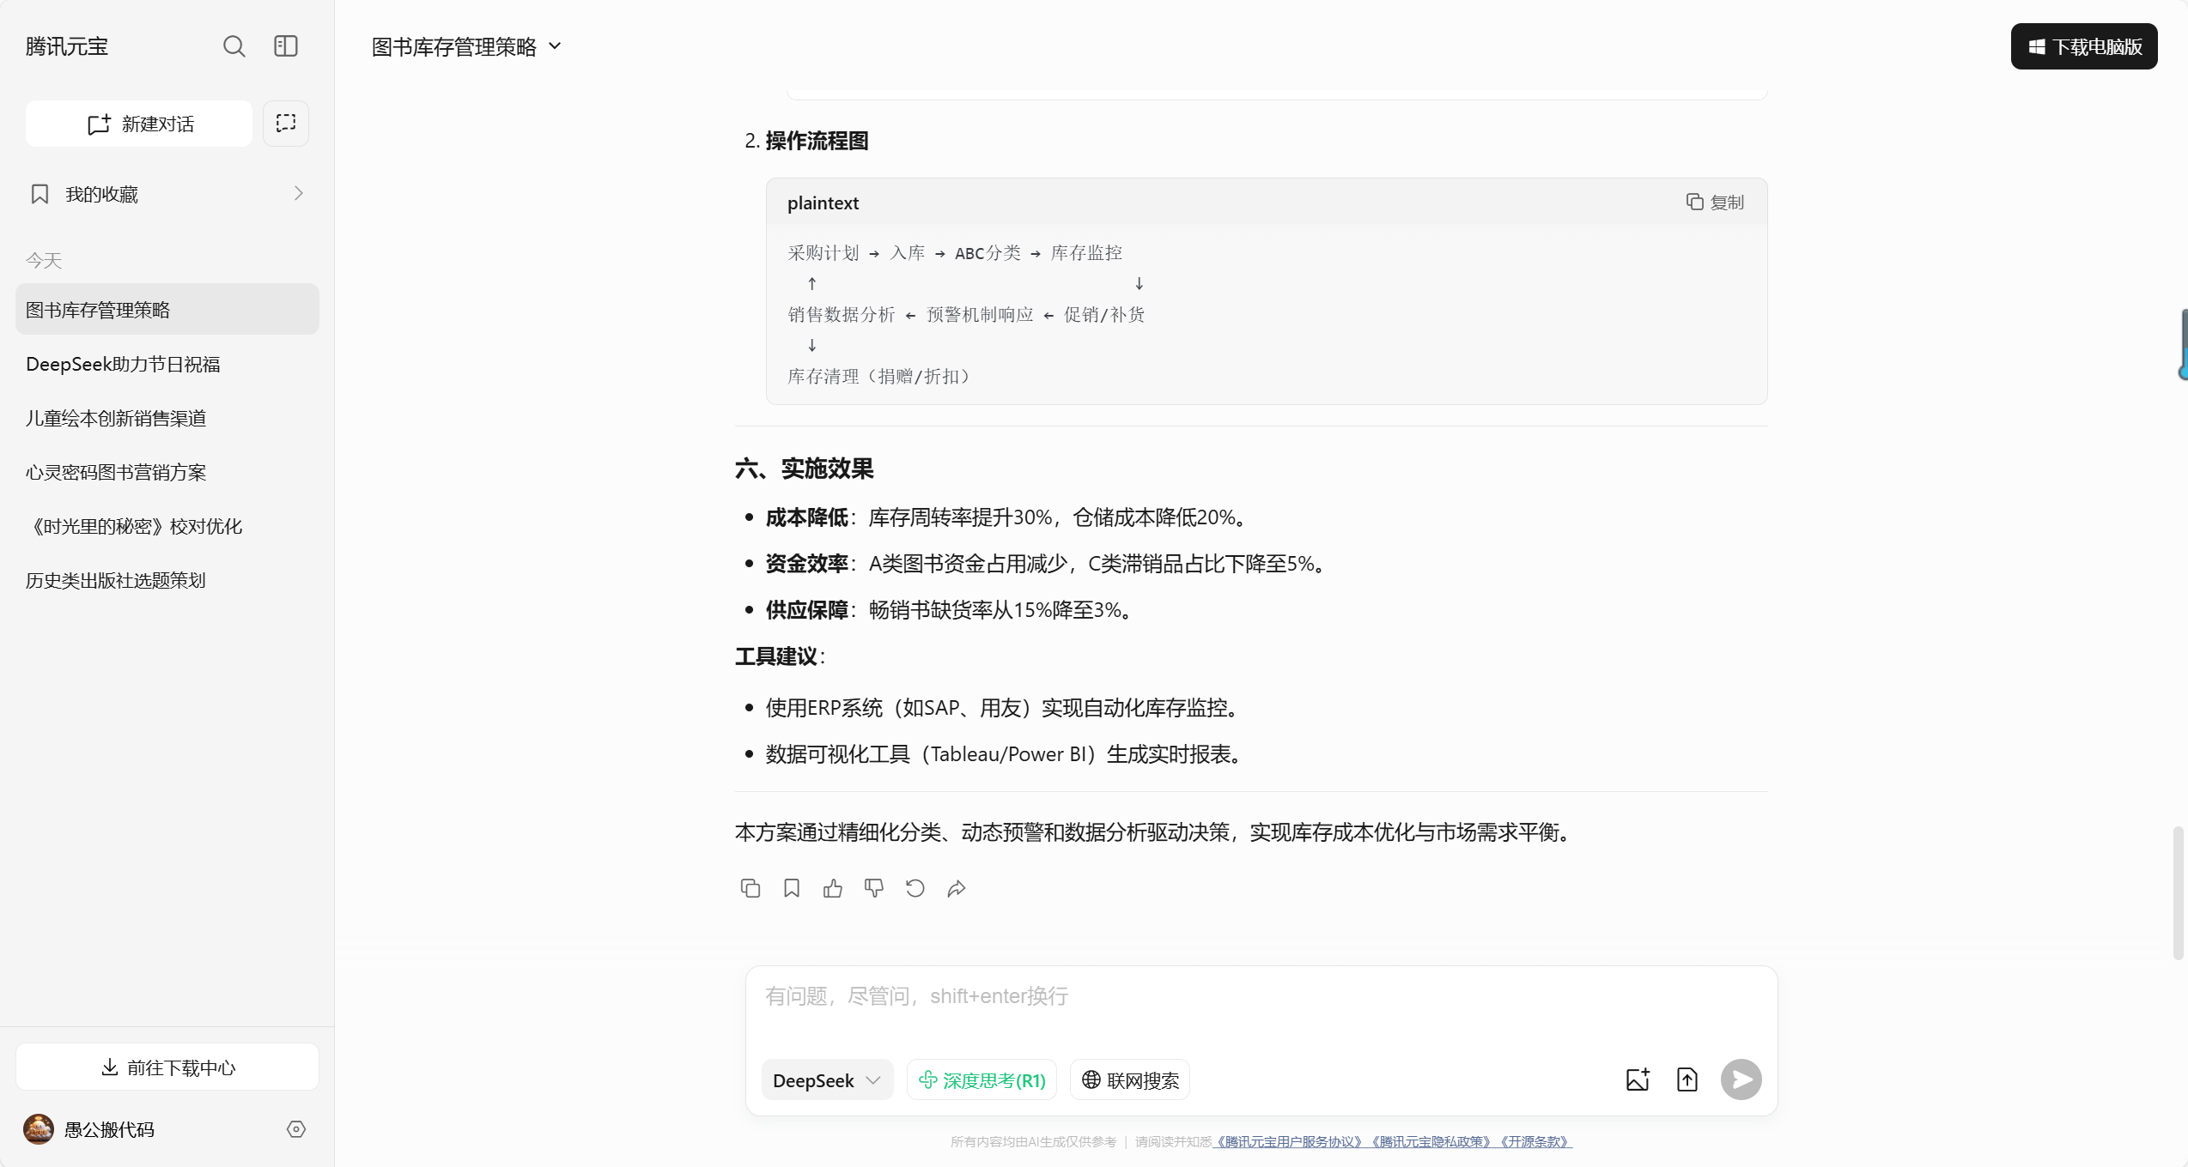Open the 历史类出版社选题策划 conversation

click(116, 580)
